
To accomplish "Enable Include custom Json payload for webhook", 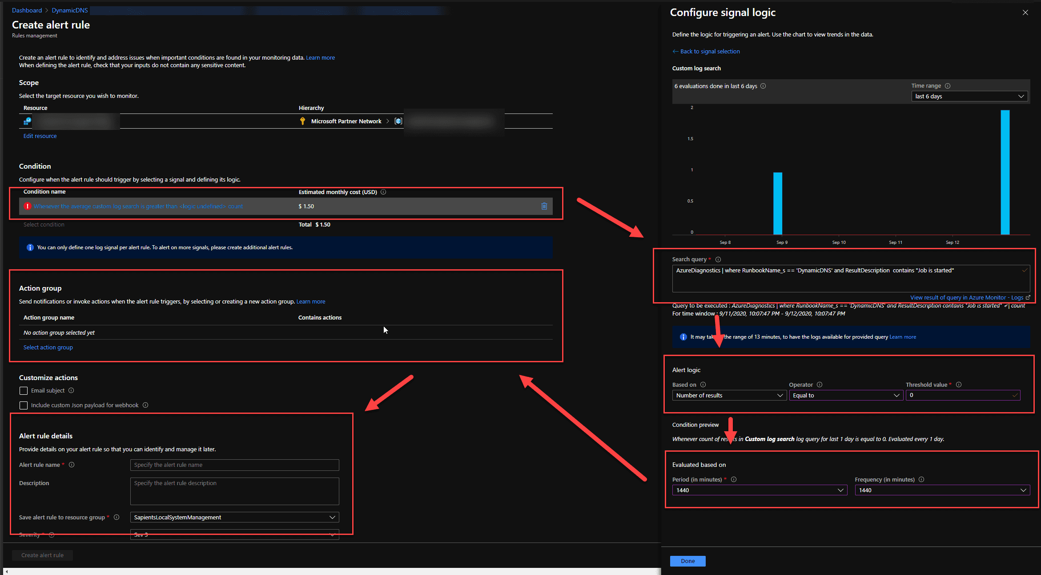I will (x=24, y=405).
